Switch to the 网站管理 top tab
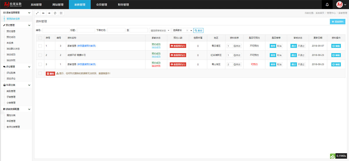 58,5
